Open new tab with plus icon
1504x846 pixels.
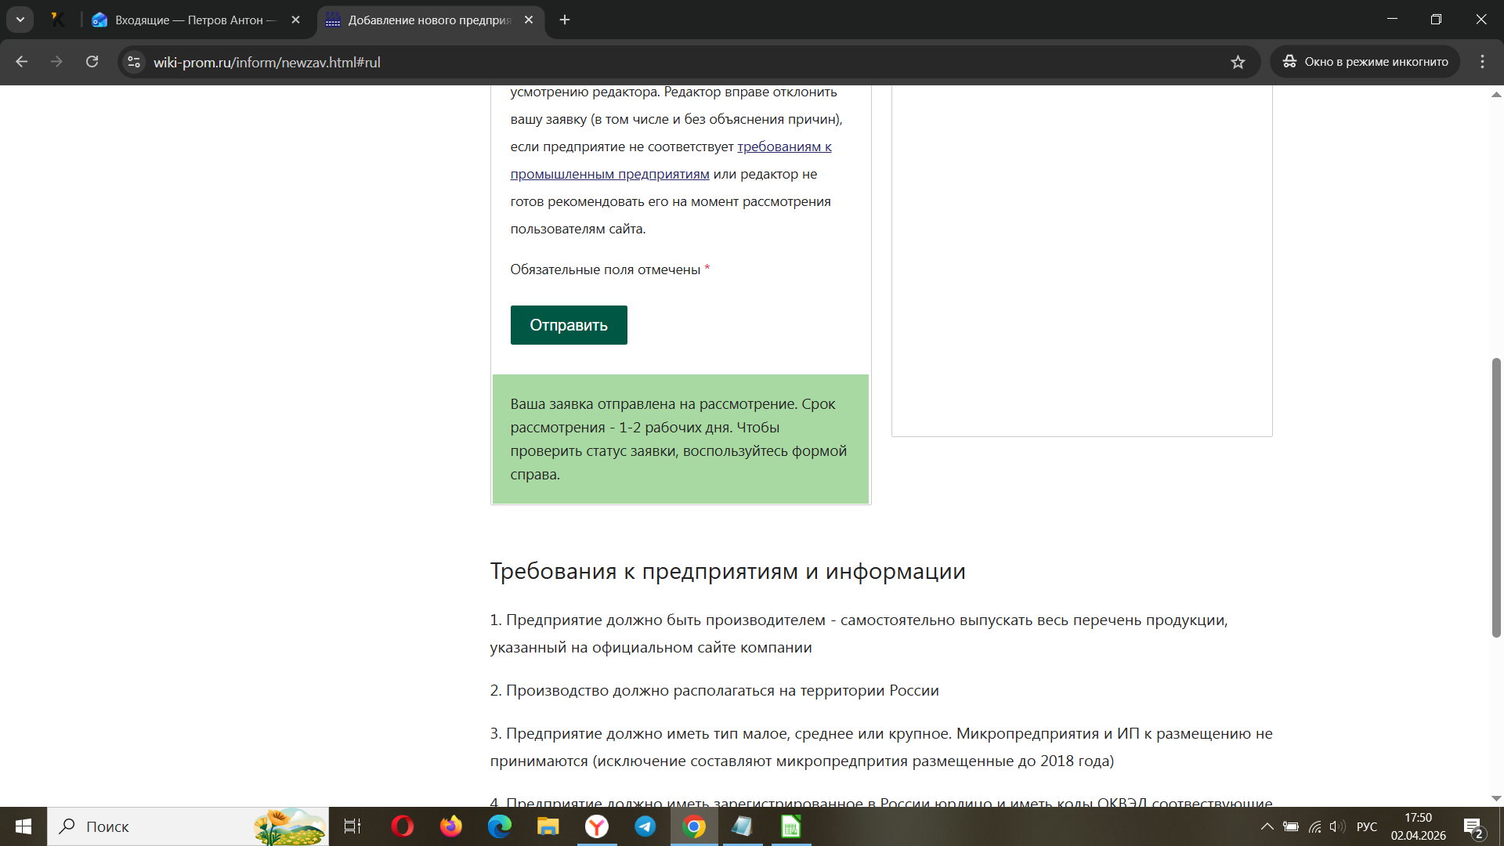coord(565,20)
